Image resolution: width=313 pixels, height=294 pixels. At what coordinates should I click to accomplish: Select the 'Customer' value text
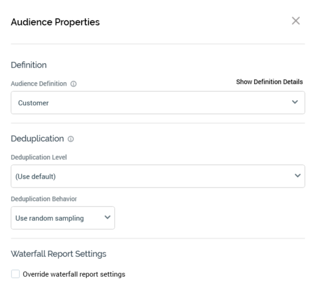pos(34,103)
